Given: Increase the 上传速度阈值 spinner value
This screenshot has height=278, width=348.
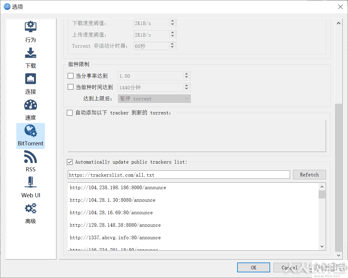Looking at the screenshot, I should pyautogui.click(x=172, y=33).
